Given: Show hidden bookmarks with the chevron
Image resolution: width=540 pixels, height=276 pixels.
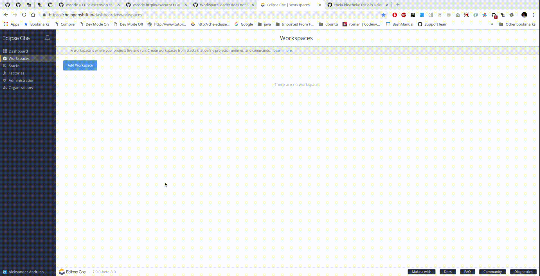Looking at the screenshot, I should (492, 24).
